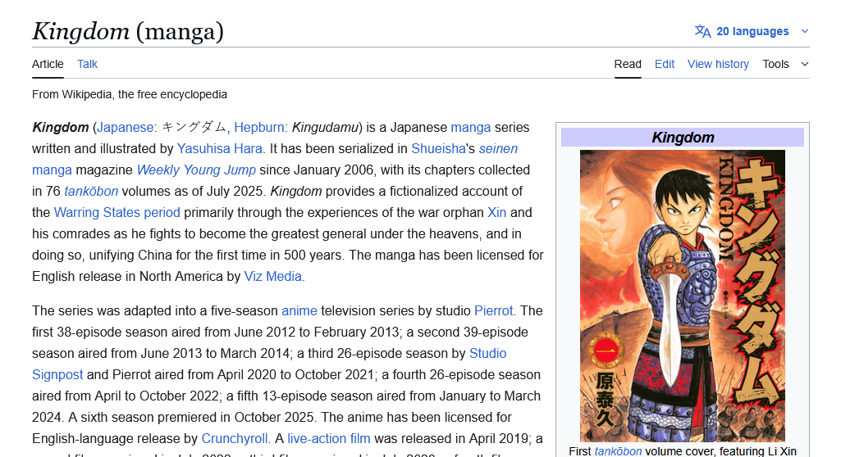Click 'From Wikipedia, the free encyclopedia' text
Viewport: 841px width, 457px height.
tap(130, 95)
